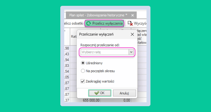The height and width of the screenshot is (112, 211).
Task: Click the partially visible przelicz odsetki toolbar item
Action: tap(74, 23)
